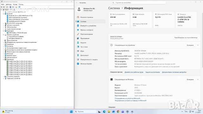Open Начална страница in Settings sidebar
The image size is (203, 114).
coord(91,17)
